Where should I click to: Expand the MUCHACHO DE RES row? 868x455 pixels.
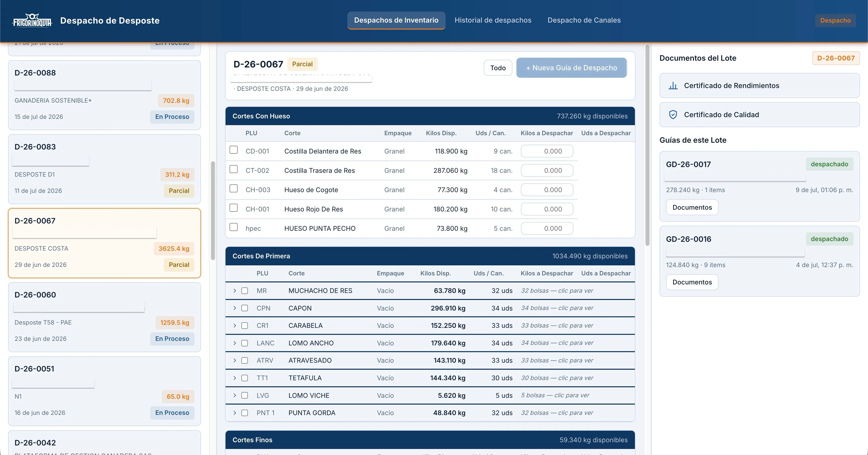[235, 291]
